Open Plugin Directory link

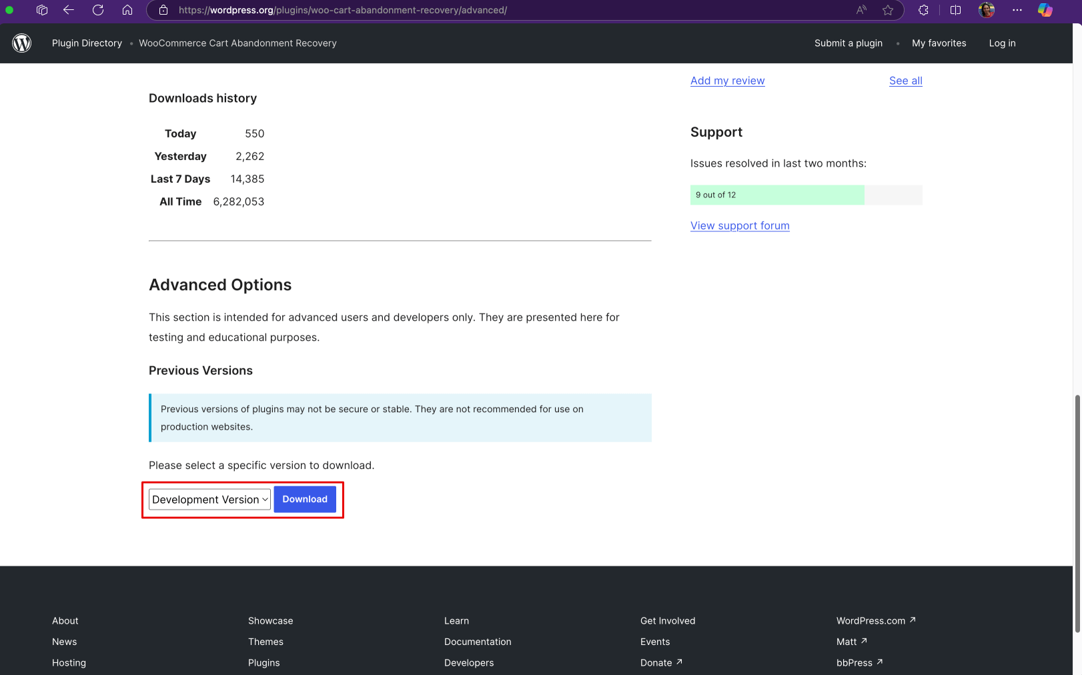tap(87, 43)
